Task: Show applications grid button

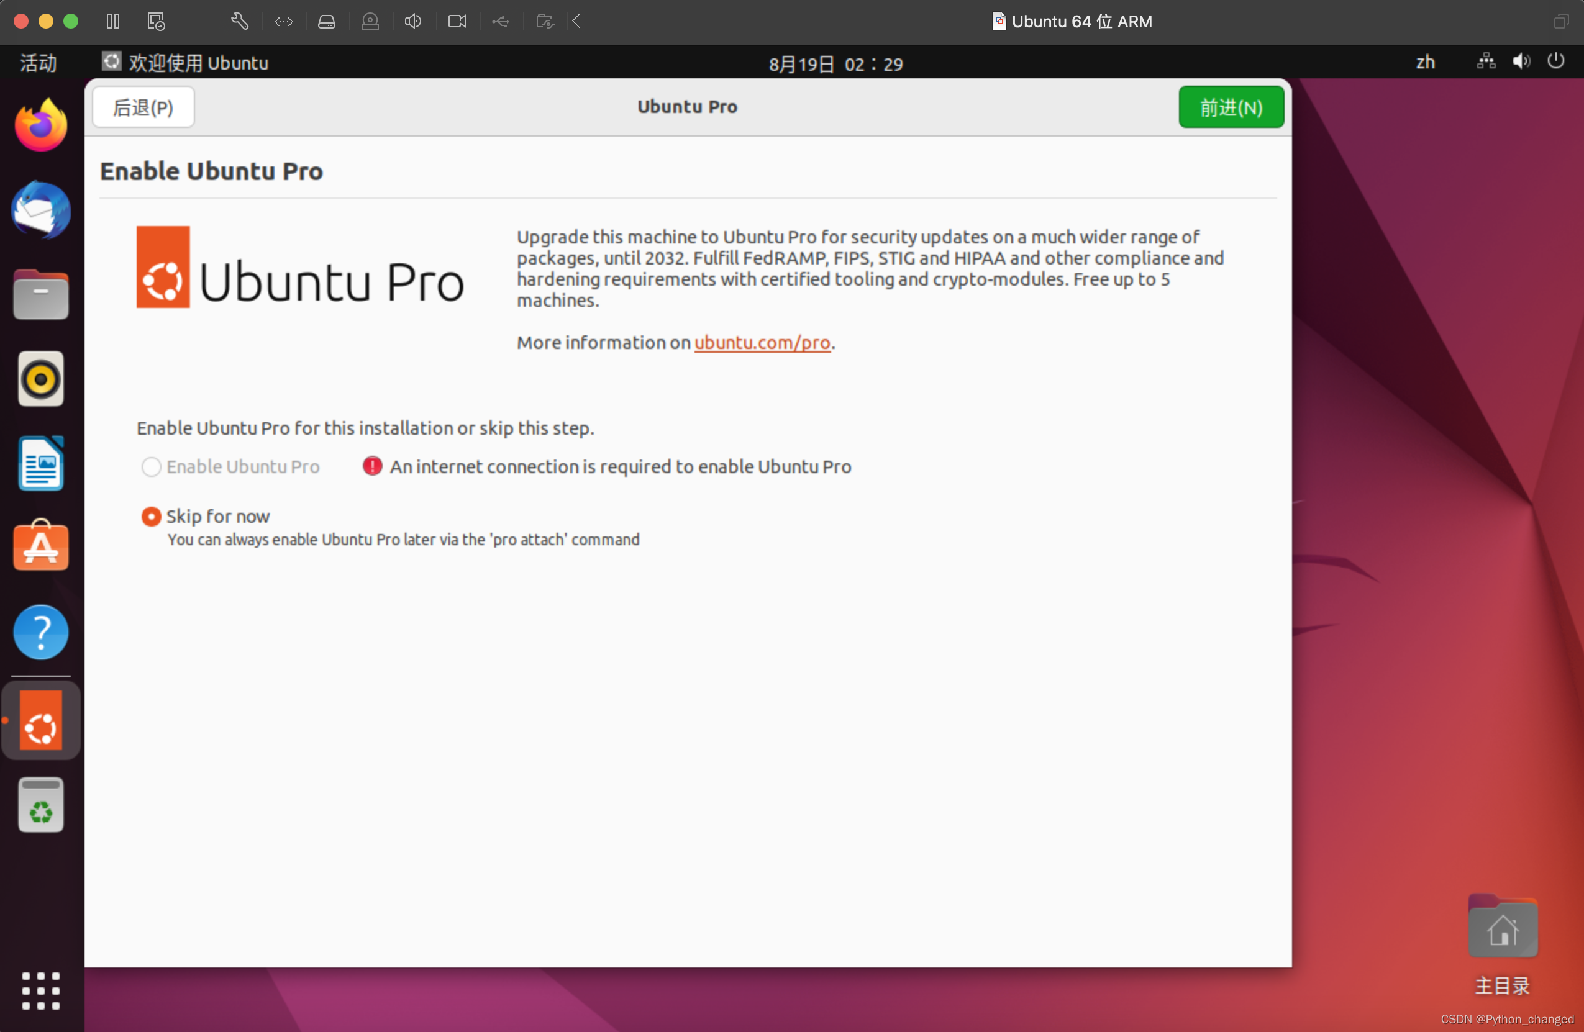Action: point(40,989)
